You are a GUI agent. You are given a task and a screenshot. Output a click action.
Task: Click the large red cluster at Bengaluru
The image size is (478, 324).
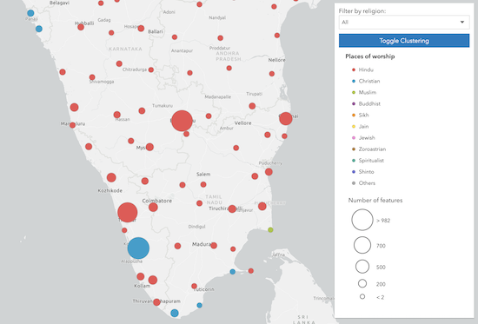[x=182, y=121]
